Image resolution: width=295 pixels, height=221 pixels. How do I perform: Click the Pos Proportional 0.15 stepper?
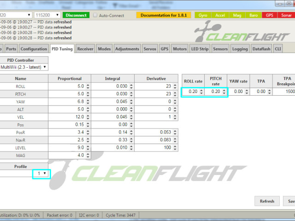pos(88,125)
